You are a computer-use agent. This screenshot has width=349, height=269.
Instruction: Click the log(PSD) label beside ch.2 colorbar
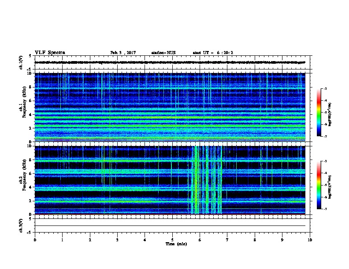coord(330,187)
